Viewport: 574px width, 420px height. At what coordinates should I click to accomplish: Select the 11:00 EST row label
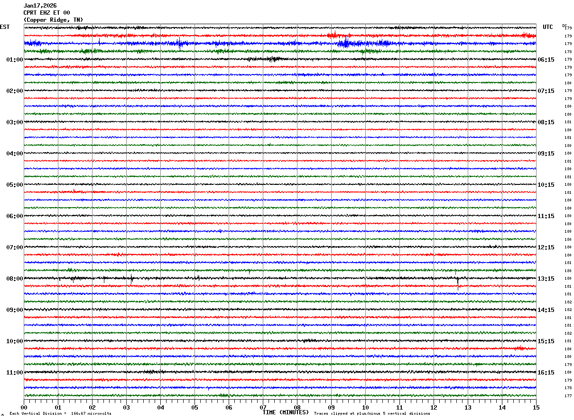point(15,373)
